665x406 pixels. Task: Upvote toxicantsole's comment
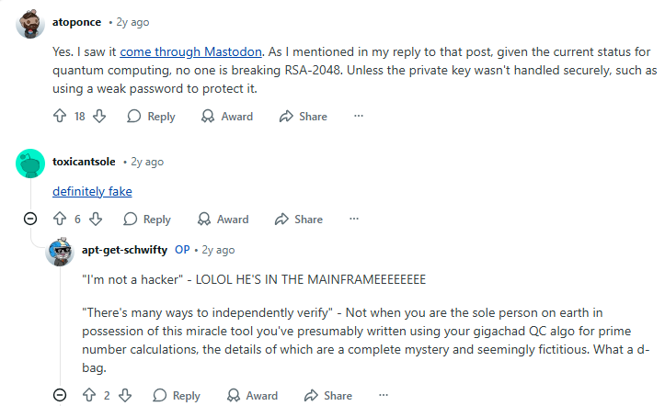click(61, 220)
